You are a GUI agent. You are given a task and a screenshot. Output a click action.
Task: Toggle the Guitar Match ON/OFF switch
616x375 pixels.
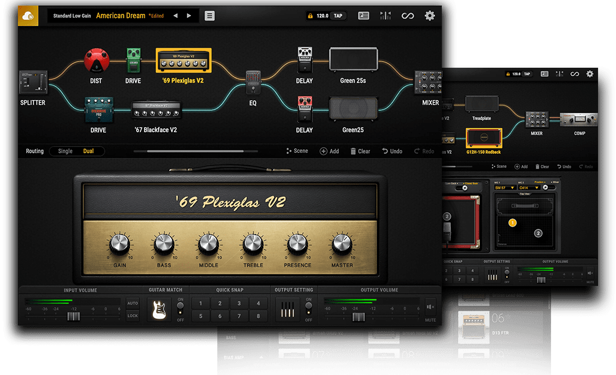pyautogui.click(x=180, y=308)
